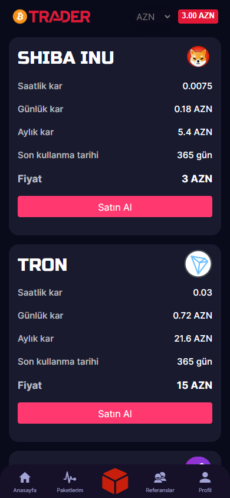Click the TRADER logo text
This screenshot has width=230, height=498.
pyautogui.click(x=60, y=17)
